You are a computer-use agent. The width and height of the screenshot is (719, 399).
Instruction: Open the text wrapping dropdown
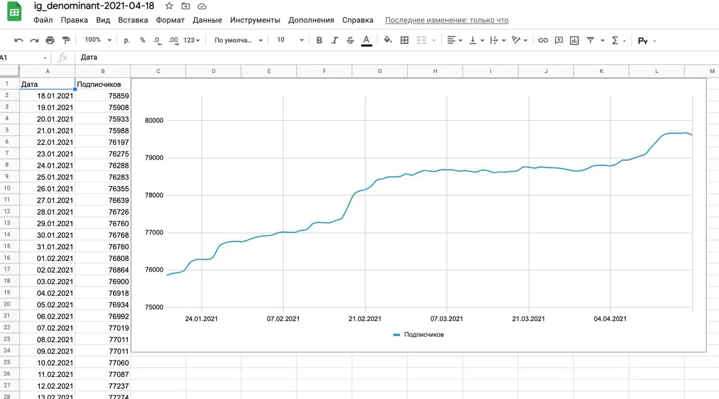498,40
